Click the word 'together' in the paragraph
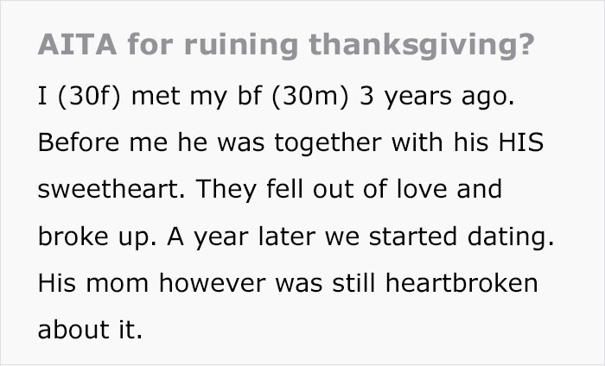Image resolution: width=605 pixels, height=366 pixels. [x=328, y=143]
